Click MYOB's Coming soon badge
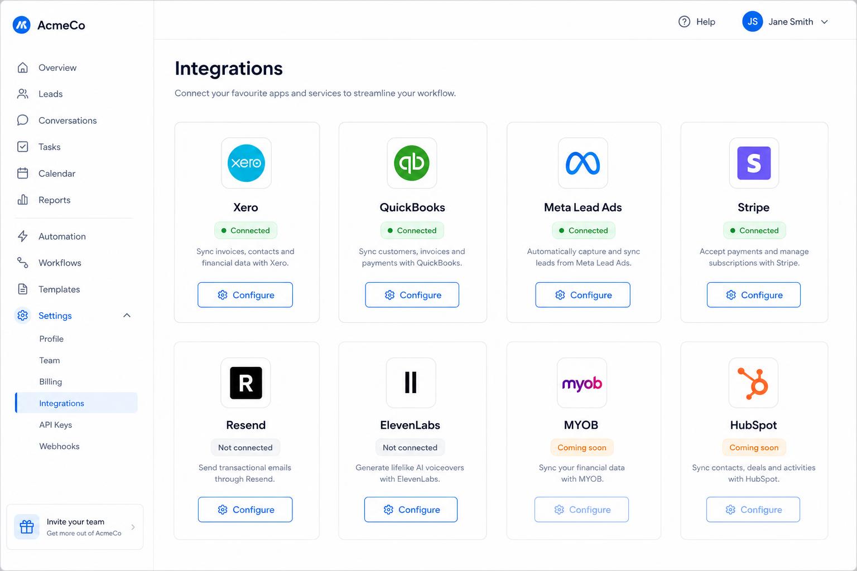Viewport: 857px width, 571px height. (x=582, y=447)
